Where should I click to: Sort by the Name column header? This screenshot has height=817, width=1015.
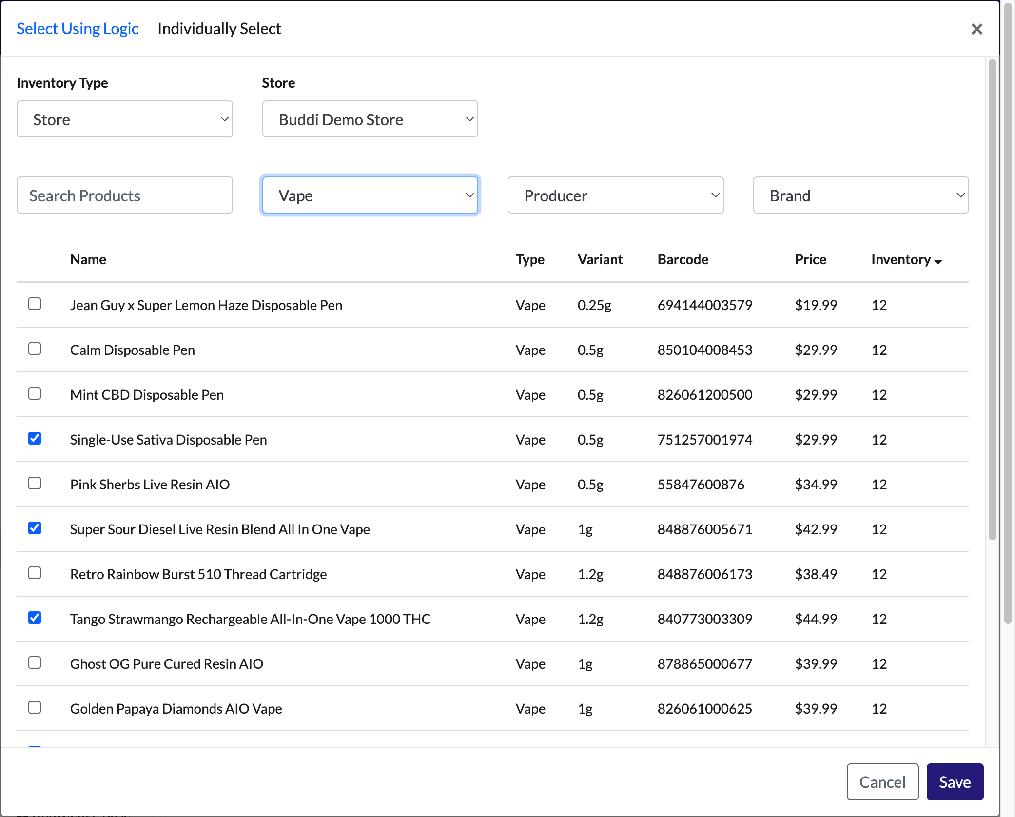(88, 259)
